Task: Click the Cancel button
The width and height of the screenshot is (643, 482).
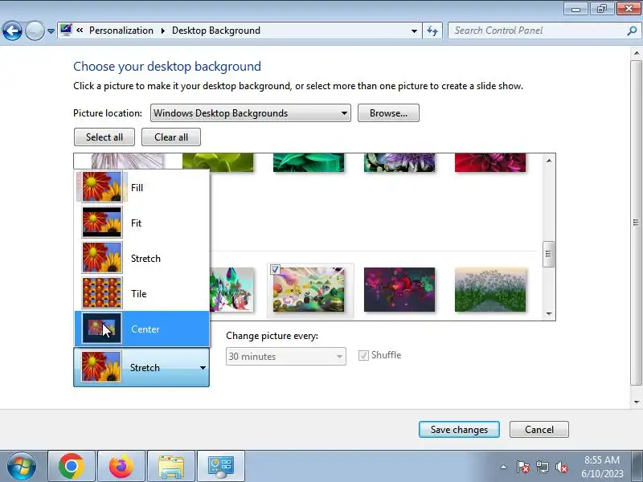Action: point(539,429)
